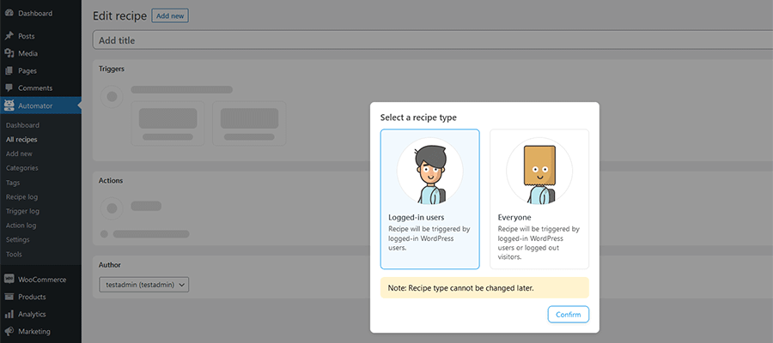Choose the Everyone recipe type

[539, 199]
